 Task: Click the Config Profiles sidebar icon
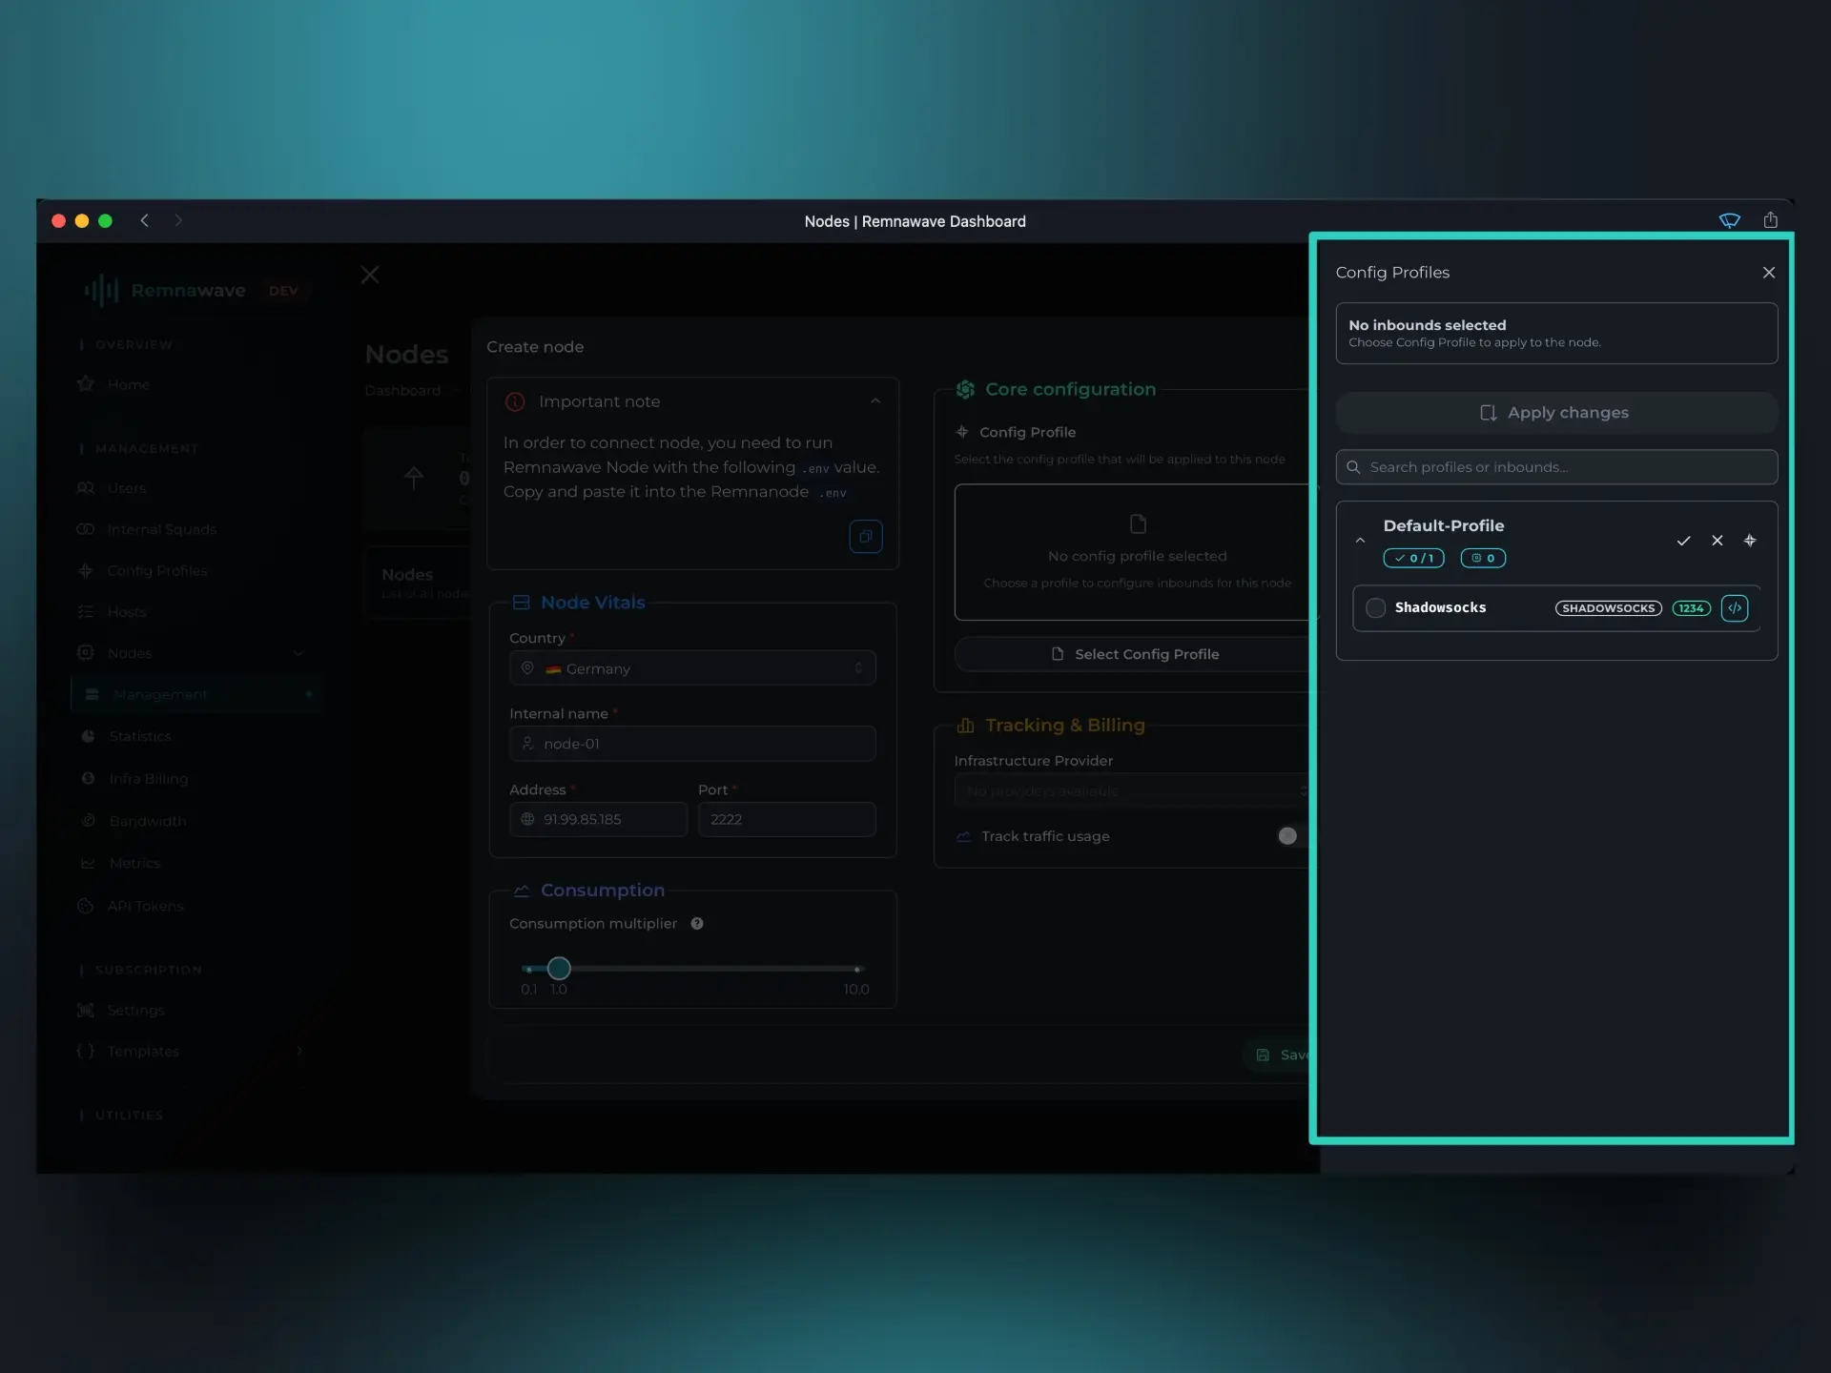click(87, 570)
